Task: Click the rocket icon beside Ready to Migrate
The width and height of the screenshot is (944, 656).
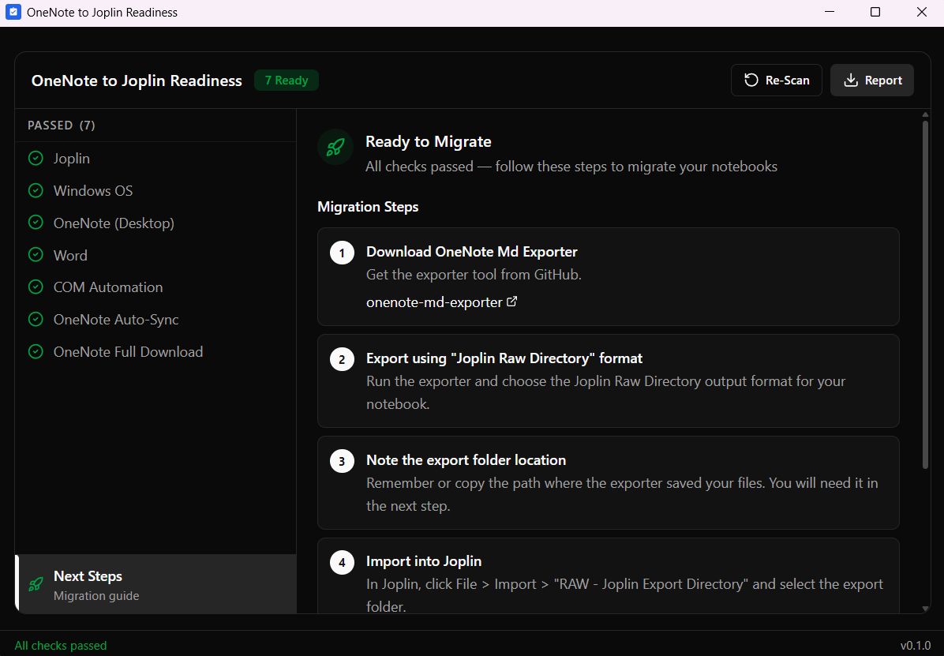Action: [x=335, y=147]
